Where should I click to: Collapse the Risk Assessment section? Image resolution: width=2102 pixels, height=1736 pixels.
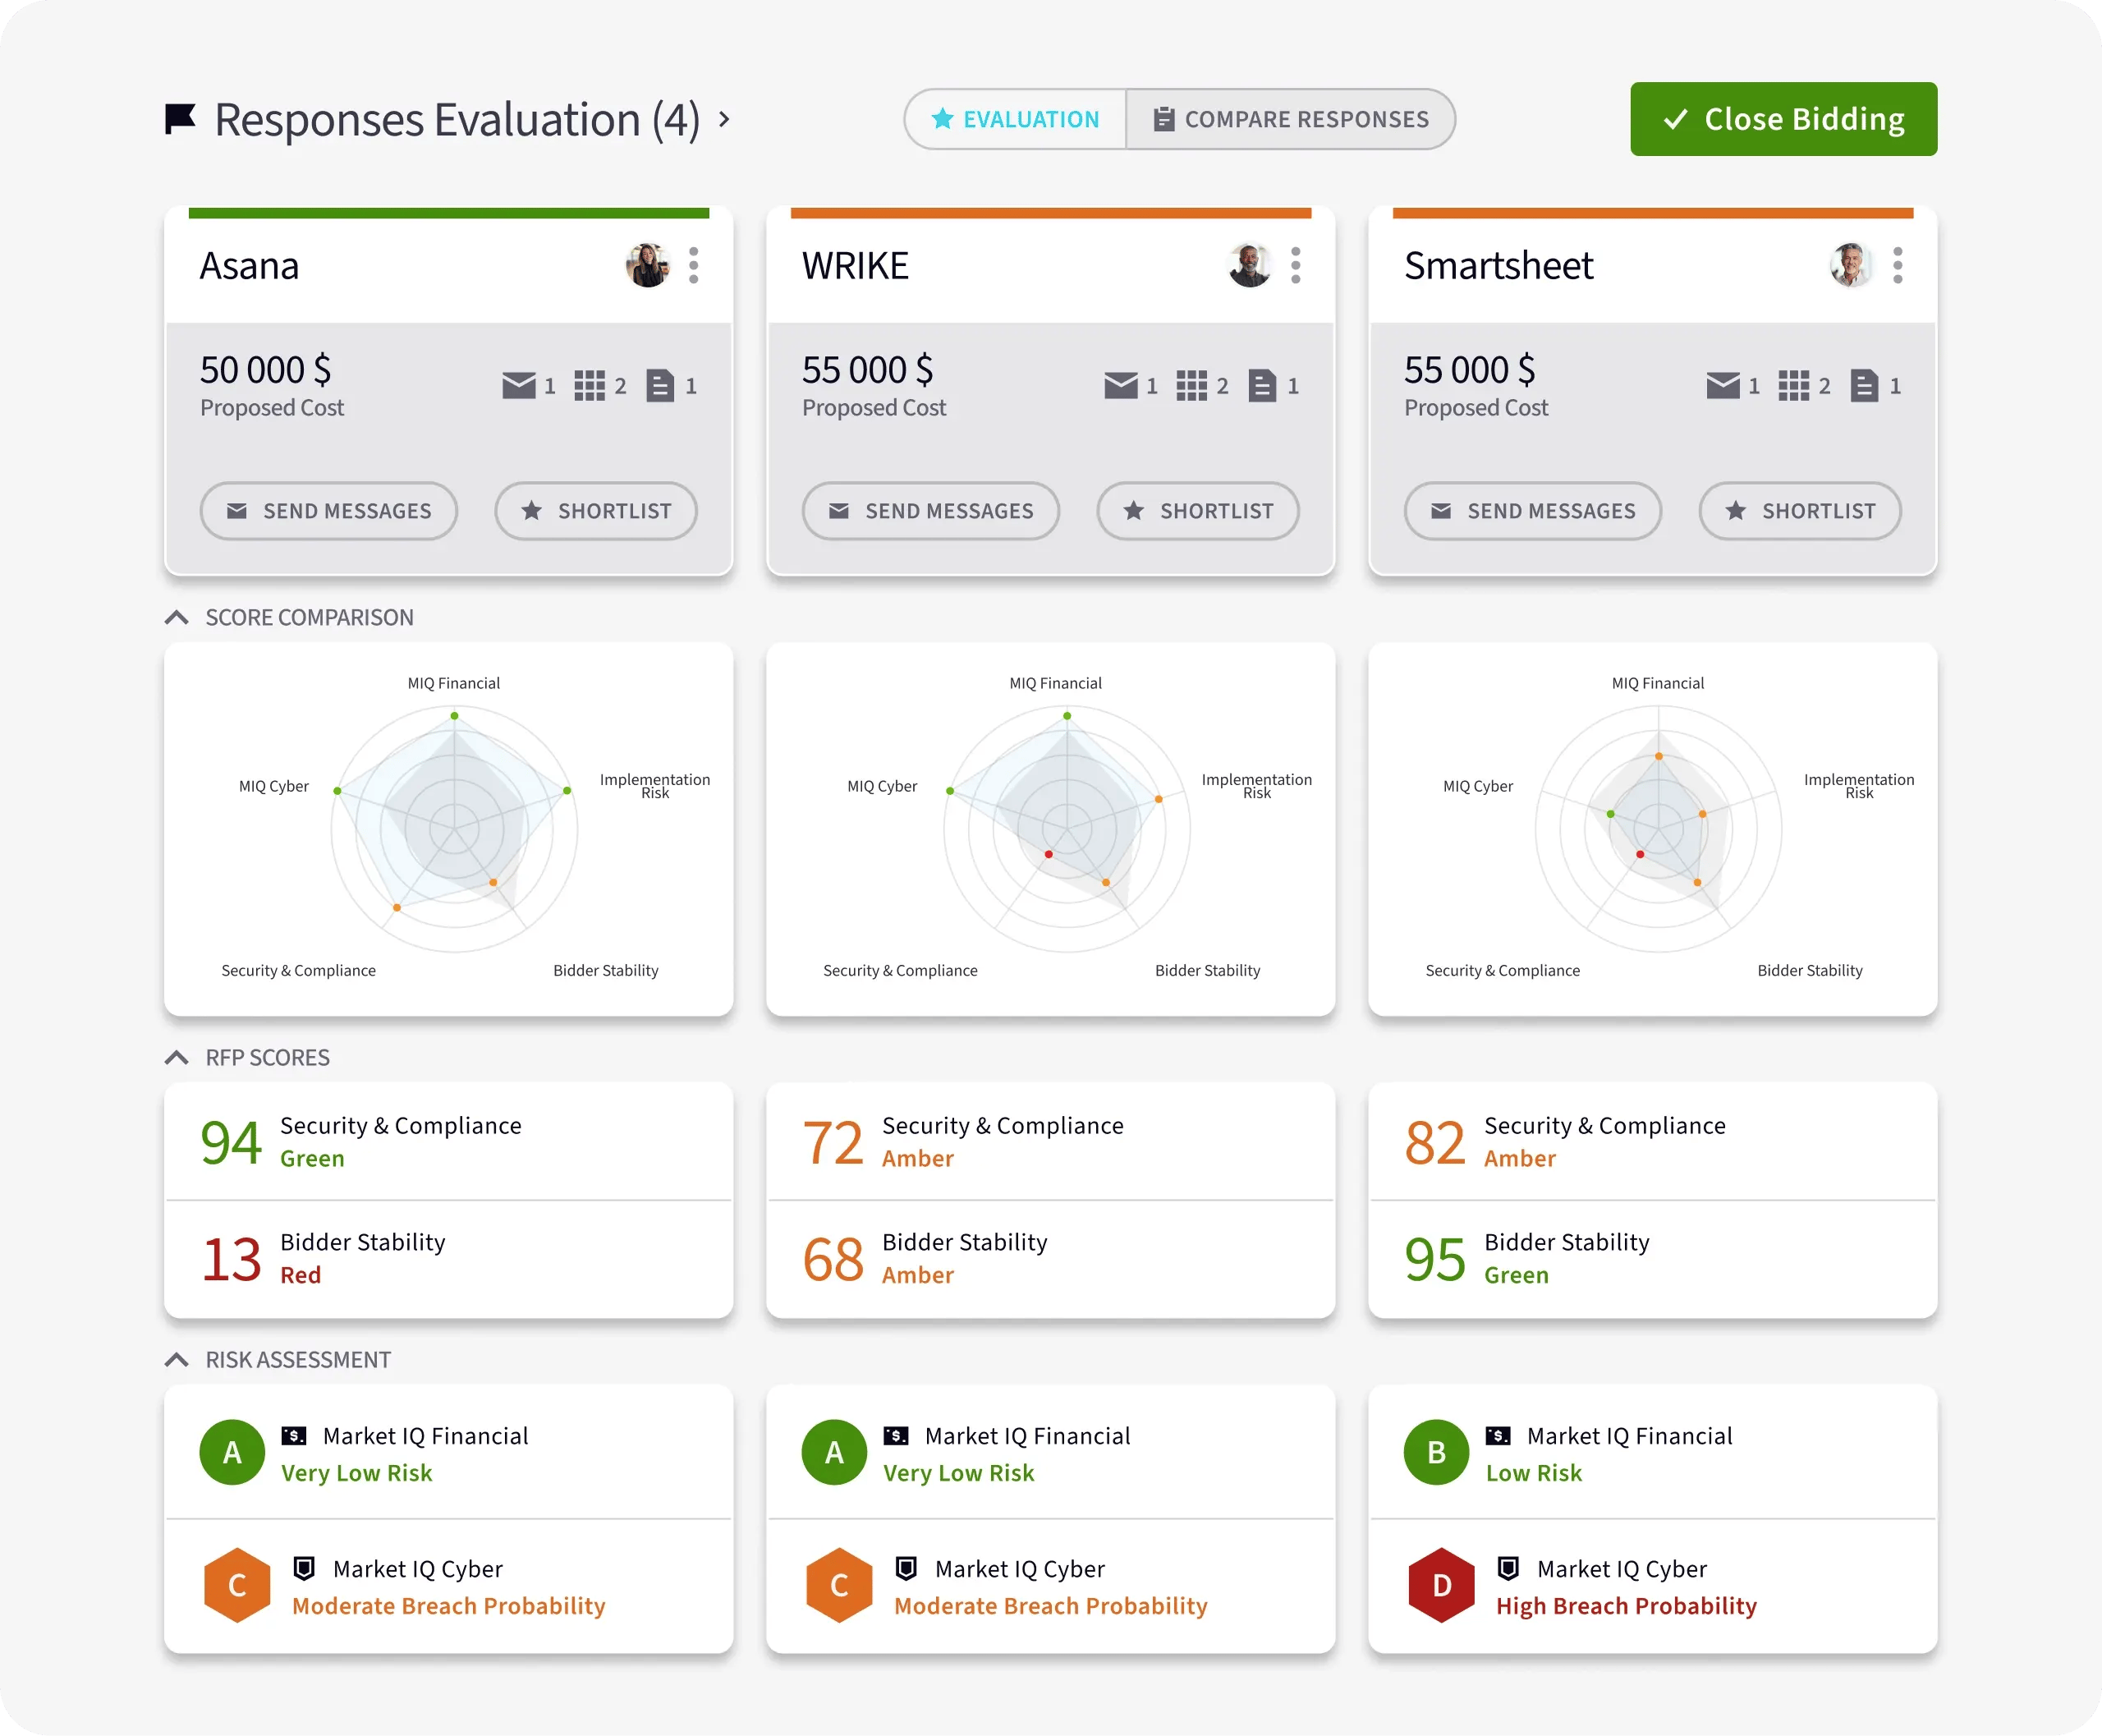pos(177,1360)
